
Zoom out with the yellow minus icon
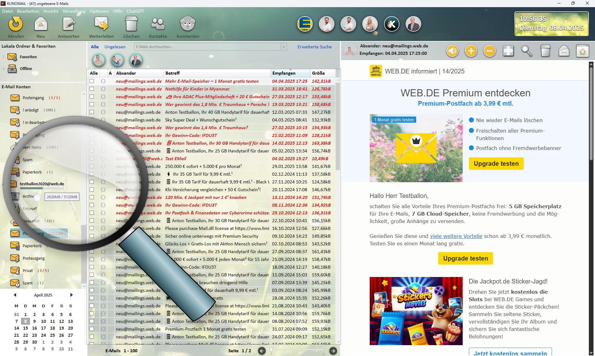point(490,51)
